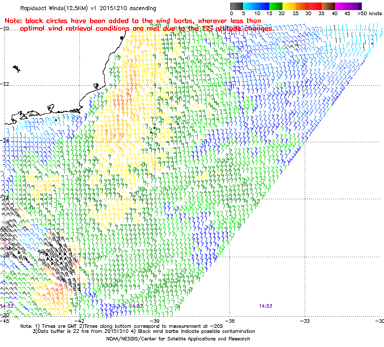The height and width of the screenshot is (347, 384).
Task: Select the red 30–35 knots legend segment
Action: [x=315, y=6]
